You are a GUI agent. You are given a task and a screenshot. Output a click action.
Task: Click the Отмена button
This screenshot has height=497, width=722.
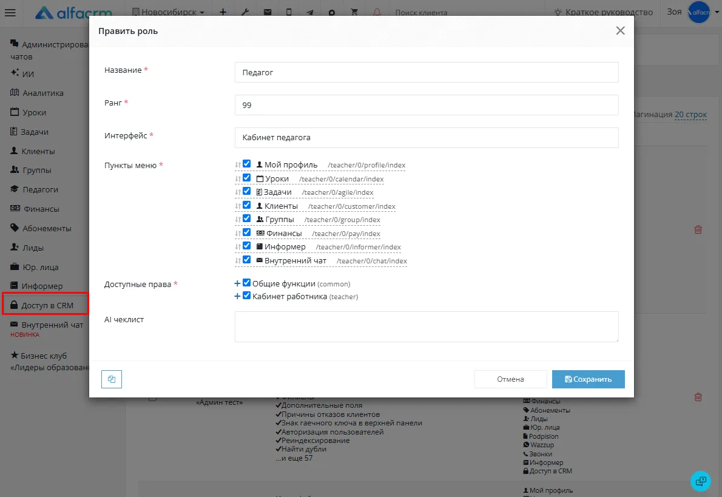(x=511, y=379)
